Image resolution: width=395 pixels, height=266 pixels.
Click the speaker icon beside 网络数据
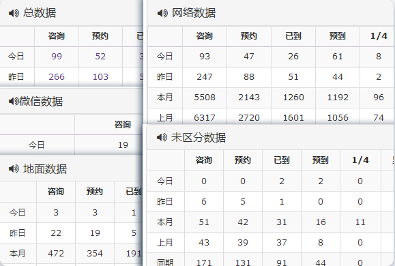(162, 13)
